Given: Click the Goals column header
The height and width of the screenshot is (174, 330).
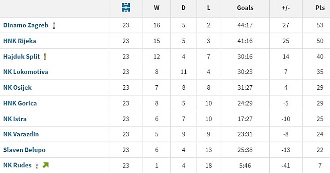Looking at the screenshot, I should tap(245, 8).
